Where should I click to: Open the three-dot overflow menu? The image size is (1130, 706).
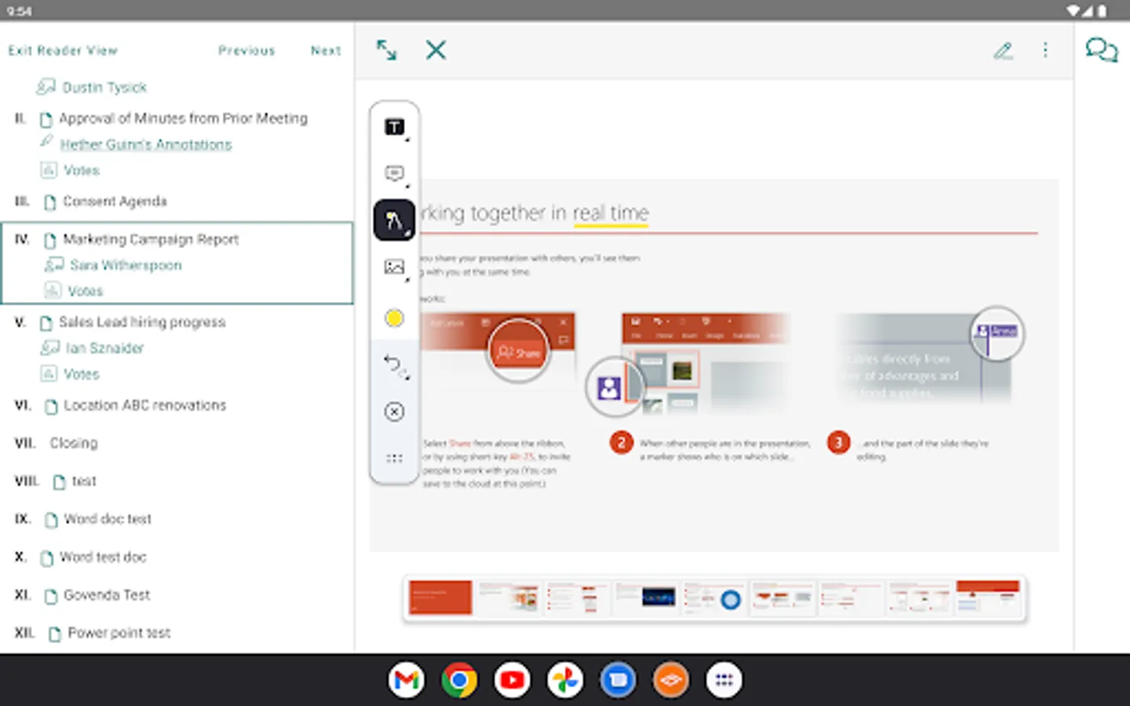click(x=1045, y=50)
